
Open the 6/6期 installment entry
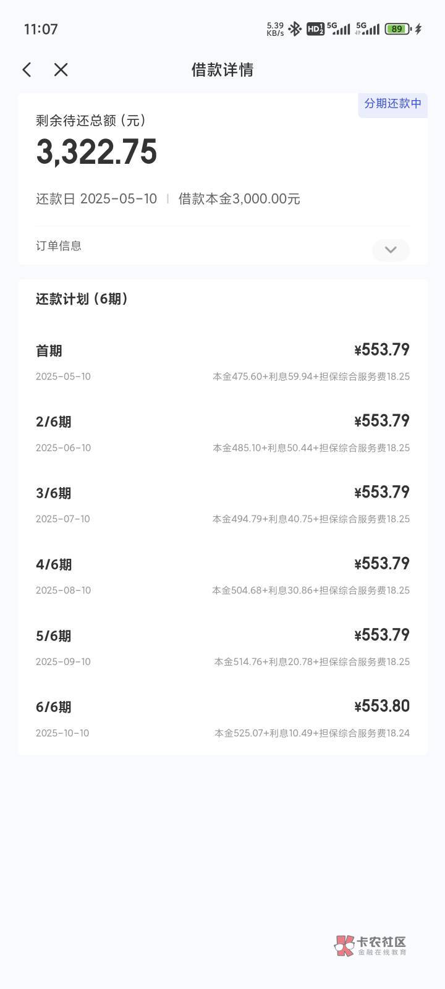pos(222,718)
